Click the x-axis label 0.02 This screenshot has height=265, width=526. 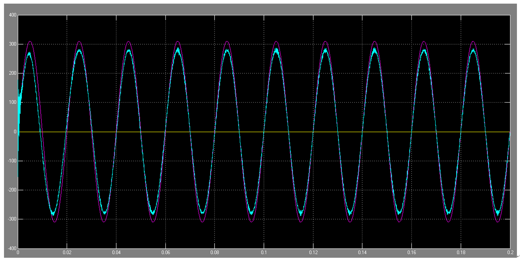tap(67, 252)
